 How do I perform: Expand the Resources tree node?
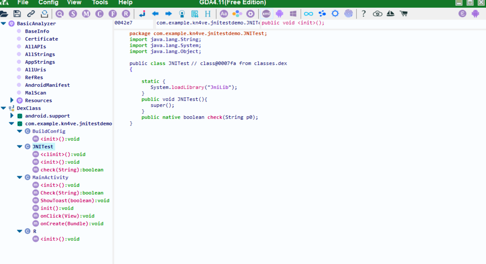coord(12,100)
